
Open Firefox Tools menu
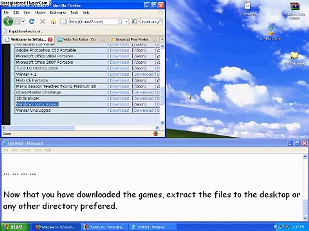(x=74, y=13)
